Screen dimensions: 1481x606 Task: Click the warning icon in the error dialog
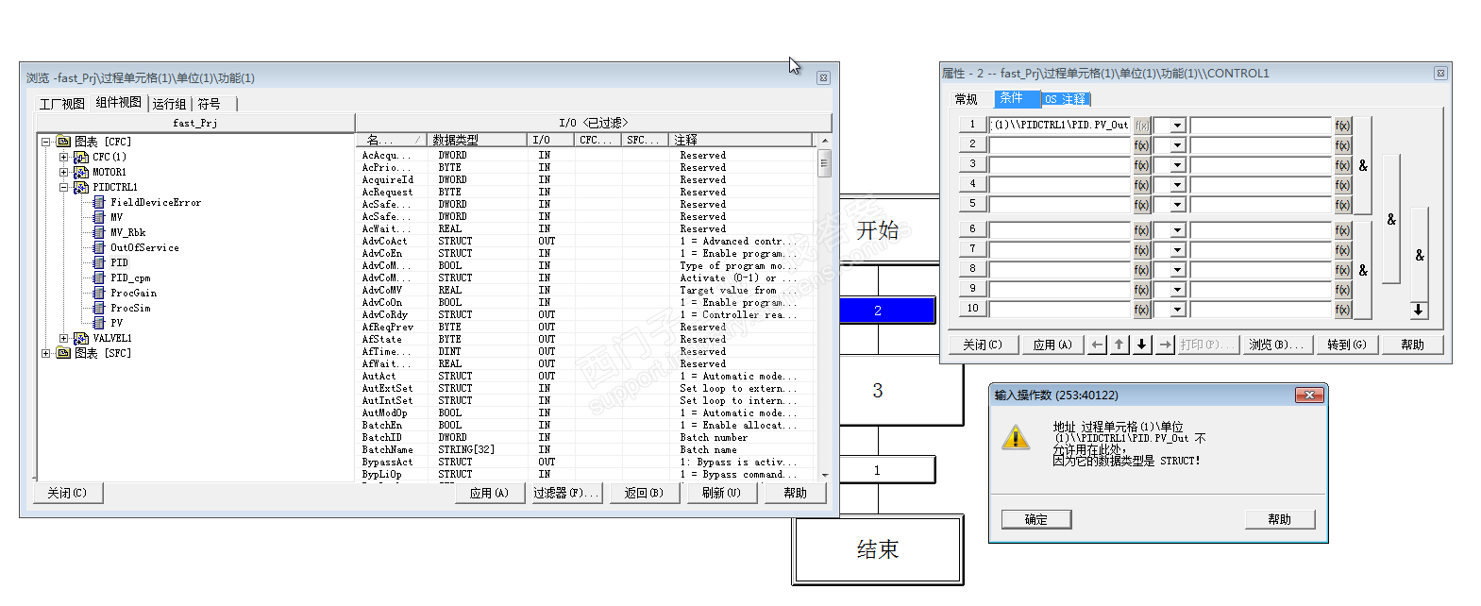[1016, 437]
